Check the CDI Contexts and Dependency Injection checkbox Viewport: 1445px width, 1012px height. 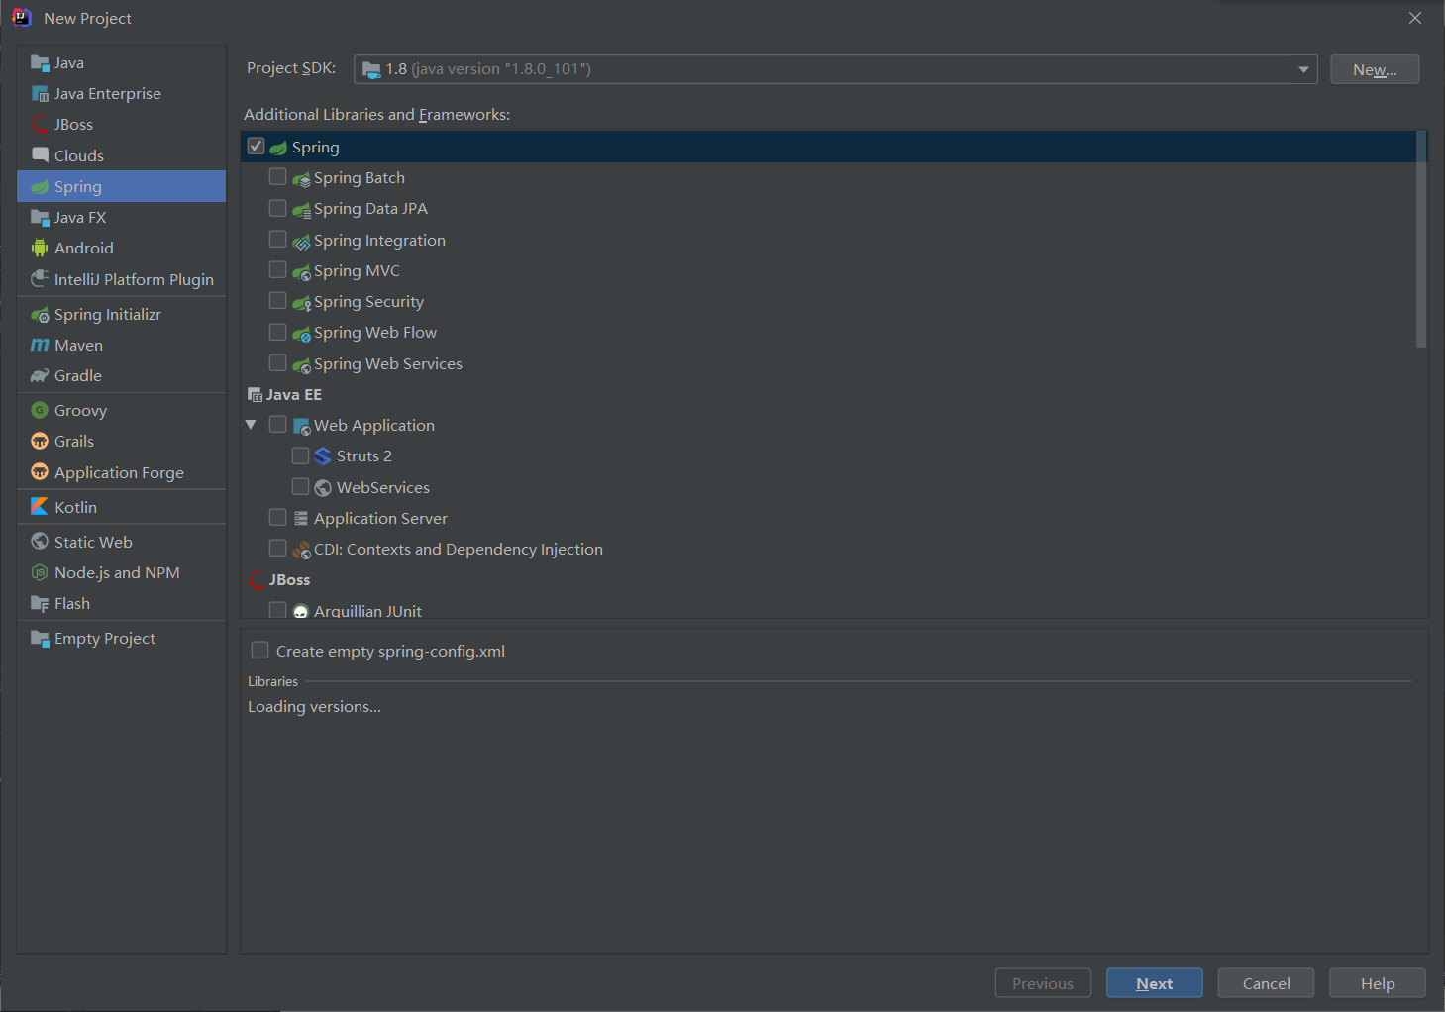coord(278,549)
